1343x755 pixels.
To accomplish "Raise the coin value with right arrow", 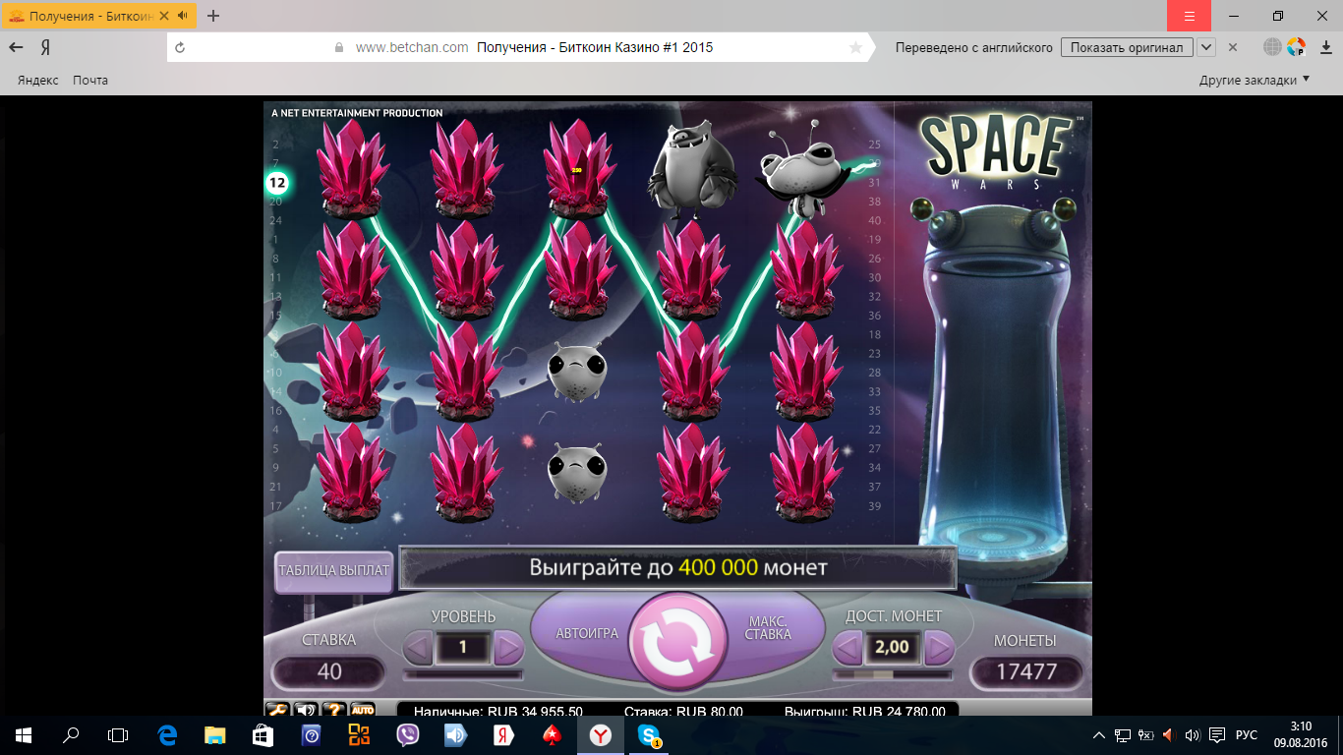I will [x=940, y=648].
